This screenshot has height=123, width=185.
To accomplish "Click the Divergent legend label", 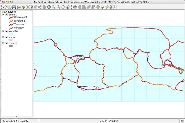I will coord(20,21).
